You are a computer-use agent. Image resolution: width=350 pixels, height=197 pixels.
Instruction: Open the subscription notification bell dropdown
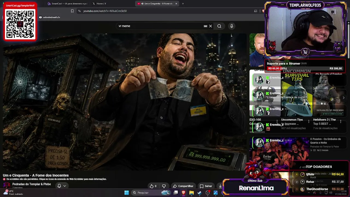pyautogui.click(x=62, y=186)
